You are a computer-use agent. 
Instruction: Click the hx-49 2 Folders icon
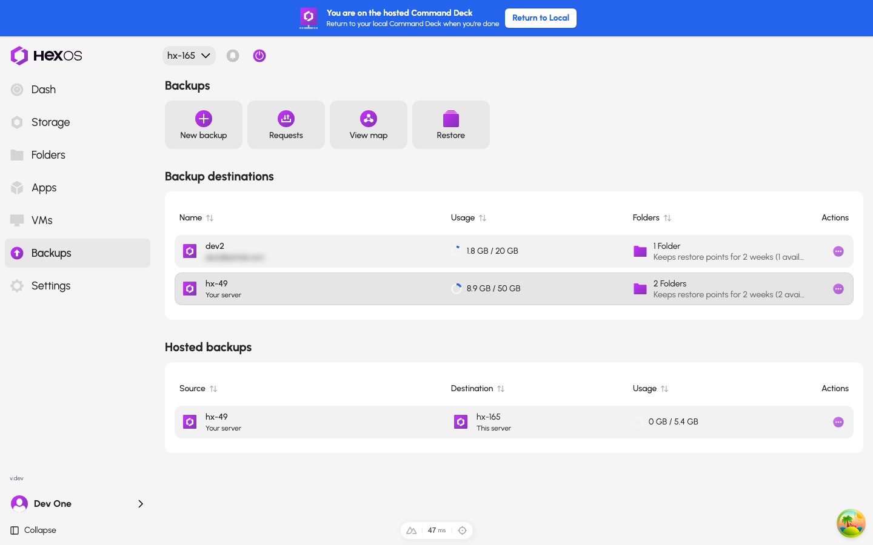(640, 289)
